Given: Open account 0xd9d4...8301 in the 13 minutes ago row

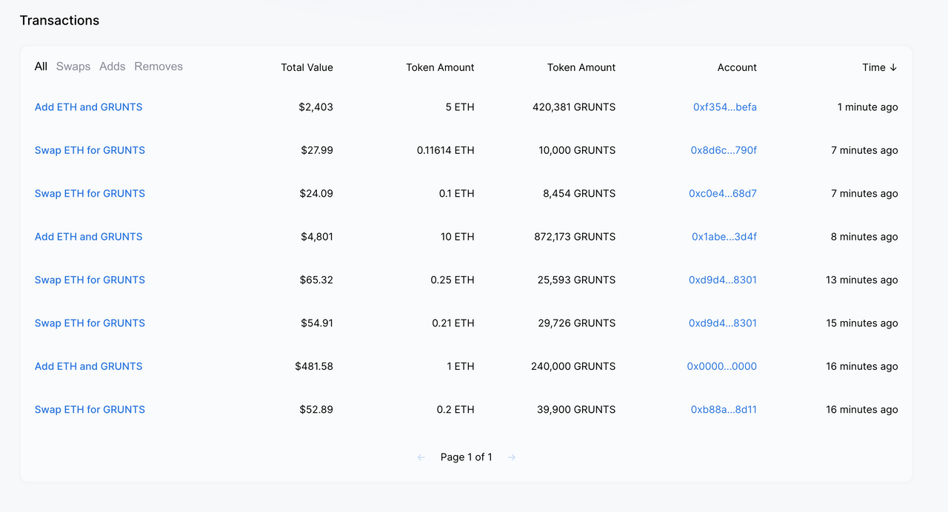Looking at the screenshot, I should point(723,280).
